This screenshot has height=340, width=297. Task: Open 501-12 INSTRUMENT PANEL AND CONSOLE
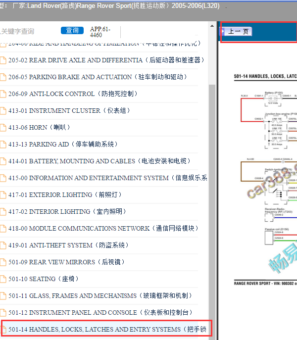pos(100,313)
